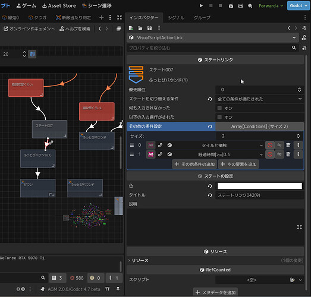
Task: Click プロパティを絞り込む filter field
Action: 212,48
